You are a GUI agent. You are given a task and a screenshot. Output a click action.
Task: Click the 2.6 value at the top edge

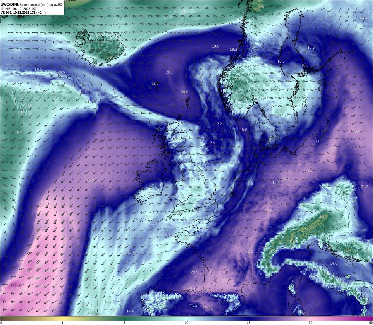[x=261, y=6]
